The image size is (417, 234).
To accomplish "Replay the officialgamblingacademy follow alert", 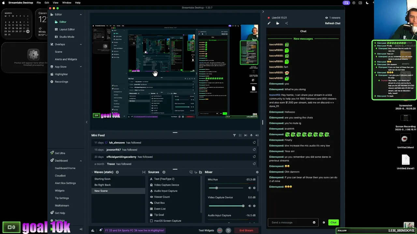I will [254, 157].
